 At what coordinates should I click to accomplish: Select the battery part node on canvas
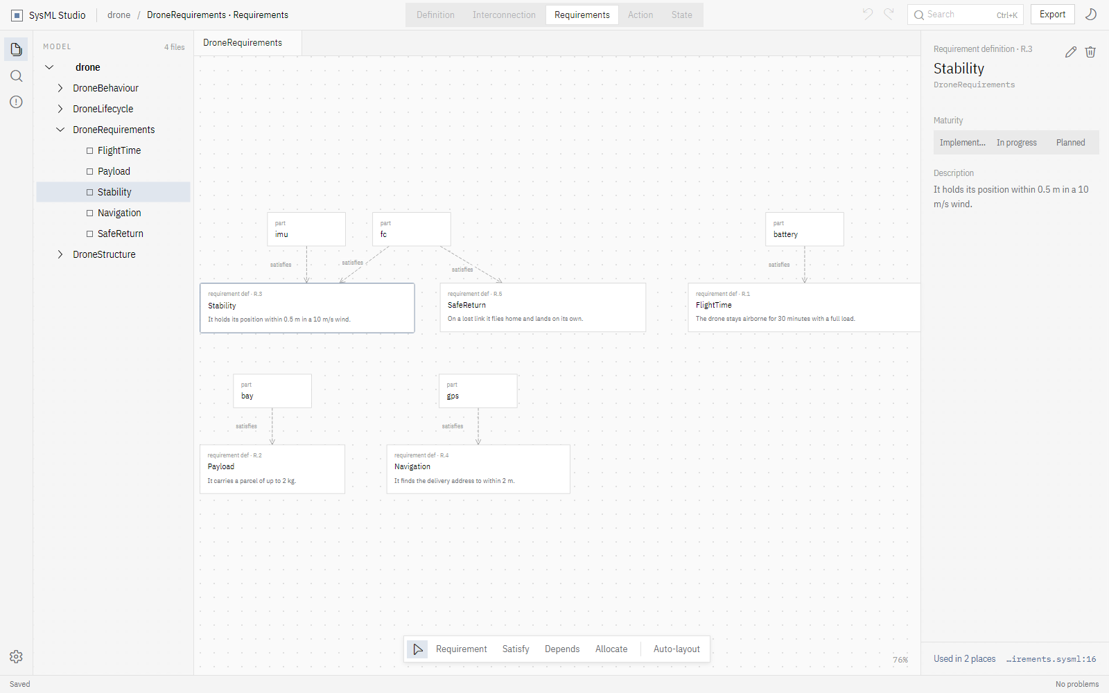(x=805, y=229)
